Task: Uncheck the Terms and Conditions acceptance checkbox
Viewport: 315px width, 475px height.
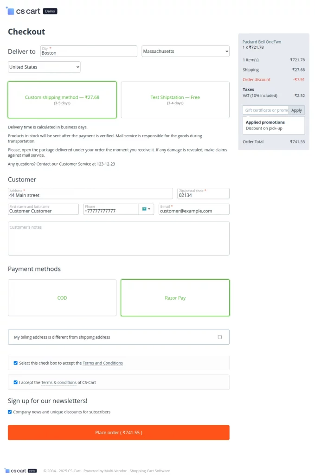Action: [x=16, y=363]
